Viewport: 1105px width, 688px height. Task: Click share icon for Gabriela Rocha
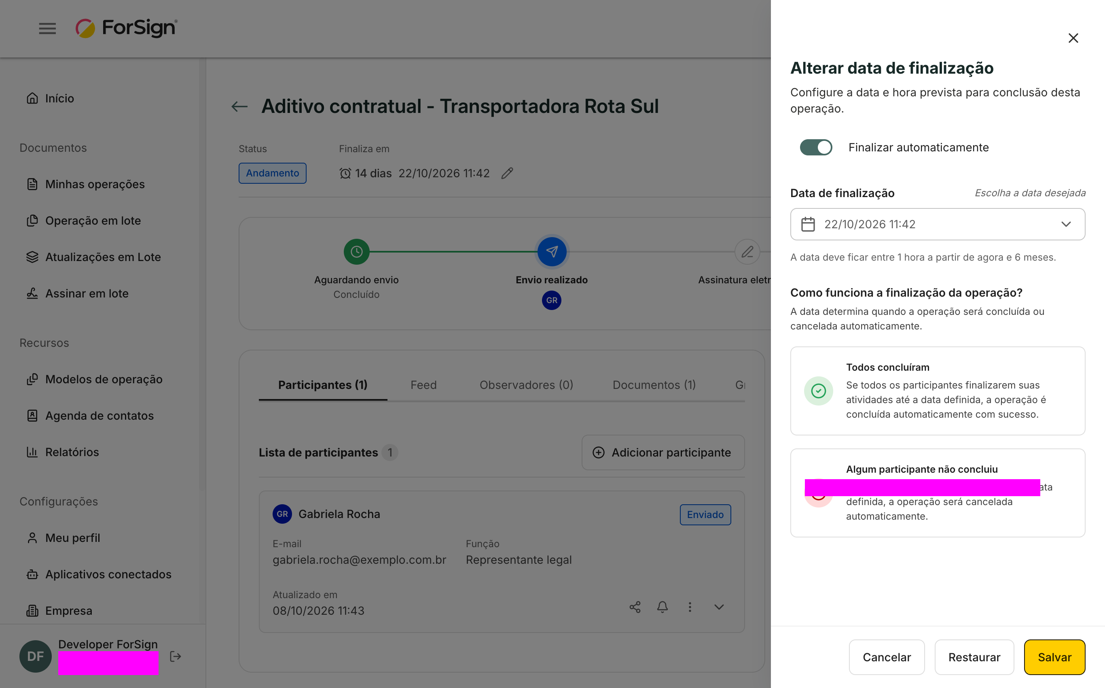[635, 607]
